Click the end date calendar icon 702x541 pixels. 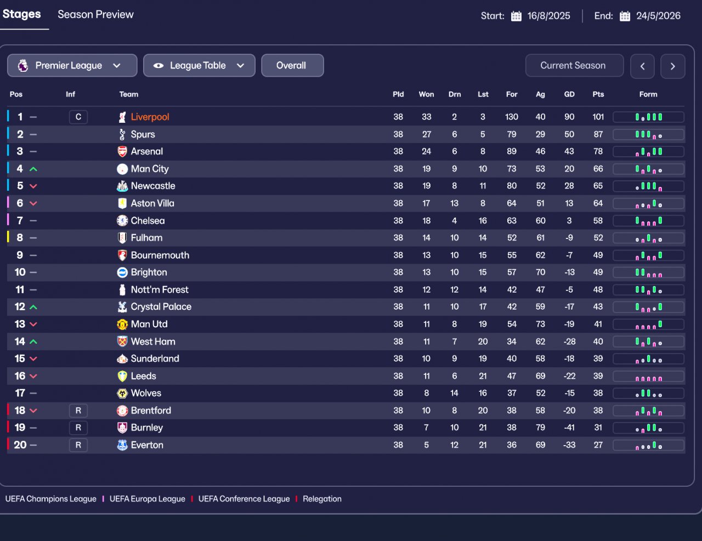(x=625, y=16)
